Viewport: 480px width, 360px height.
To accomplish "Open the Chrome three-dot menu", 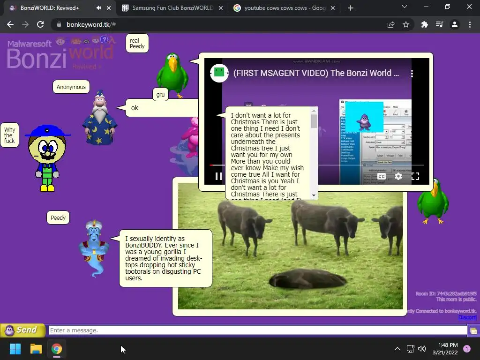I will pyautogui.click(x=470, y=24).
